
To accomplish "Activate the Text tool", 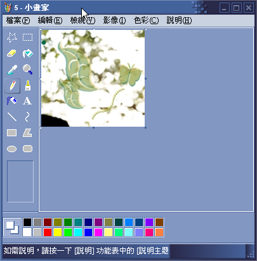I will (27, 101).
